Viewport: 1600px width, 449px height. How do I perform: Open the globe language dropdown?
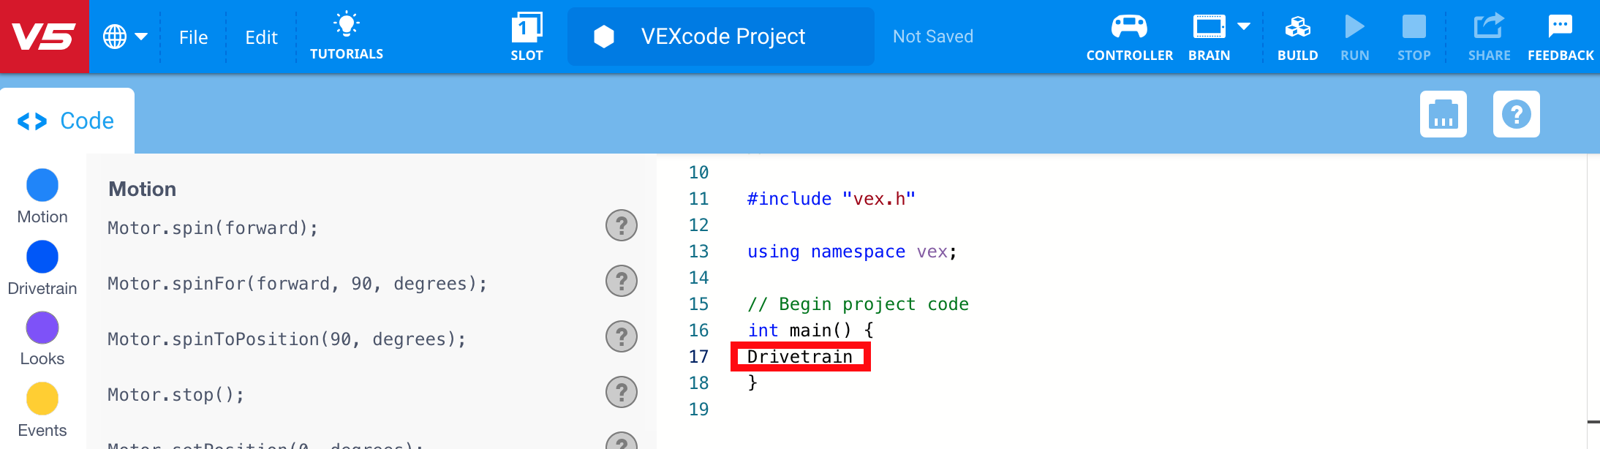(125, 37)
